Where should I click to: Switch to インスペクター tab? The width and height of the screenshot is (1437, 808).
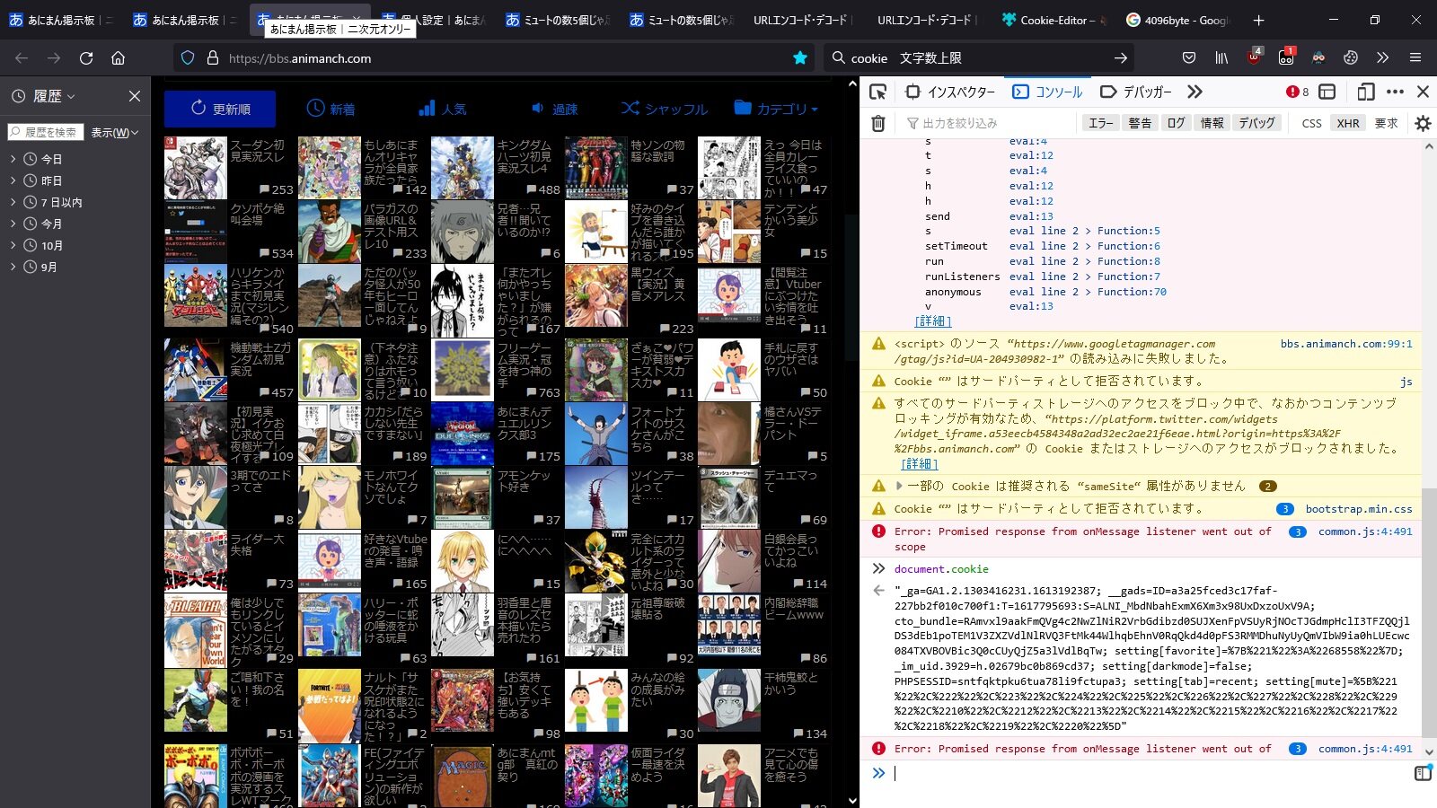[x=950, y=92]
